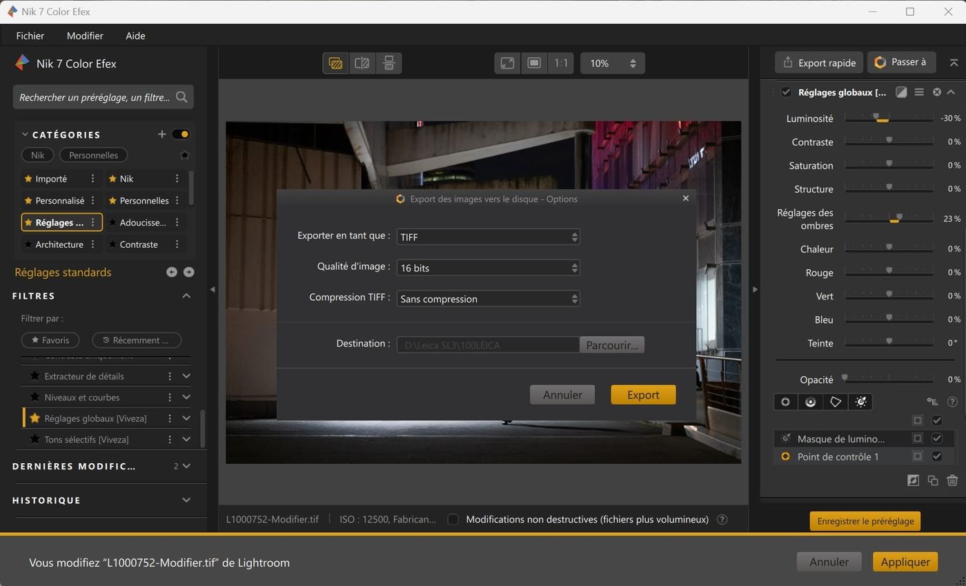
Task: Add a polygon selection tool
Action: pos(836,402)
